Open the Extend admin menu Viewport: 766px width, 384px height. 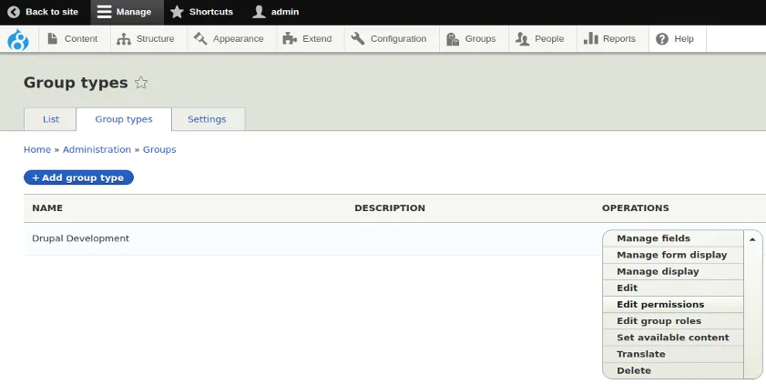(x=311, y=39)
